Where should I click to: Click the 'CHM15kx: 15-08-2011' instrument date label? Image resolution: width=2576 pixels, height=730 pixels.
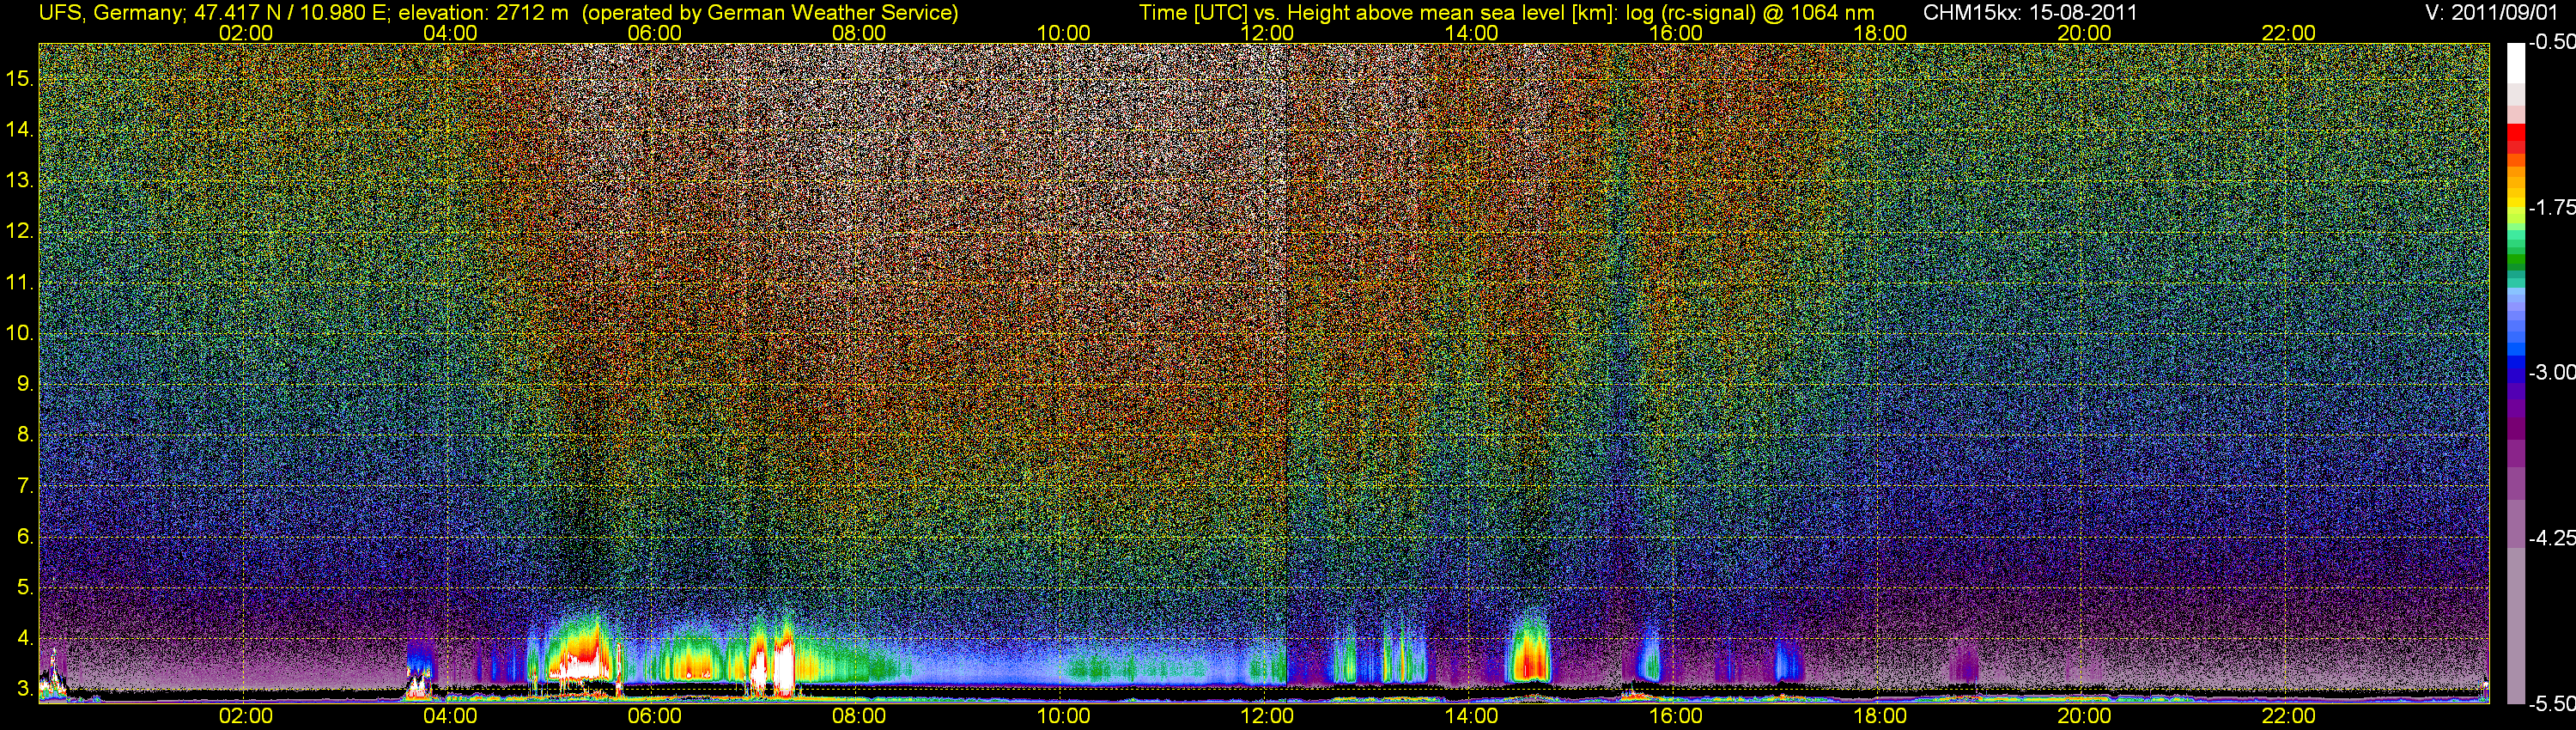(x=2029, y=13)
